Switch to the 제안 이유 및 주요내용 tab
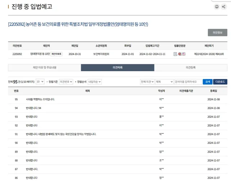The image size is (231, 182). pos(44,68)
